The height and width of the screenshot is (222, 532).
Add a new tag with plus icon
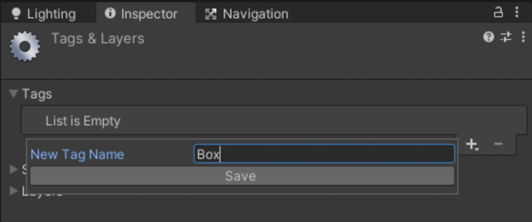click(x=472, y=145)
